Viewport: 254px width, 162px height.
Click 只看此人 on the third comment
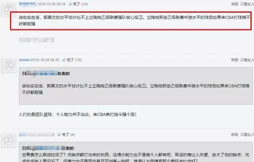click(247, 135)
